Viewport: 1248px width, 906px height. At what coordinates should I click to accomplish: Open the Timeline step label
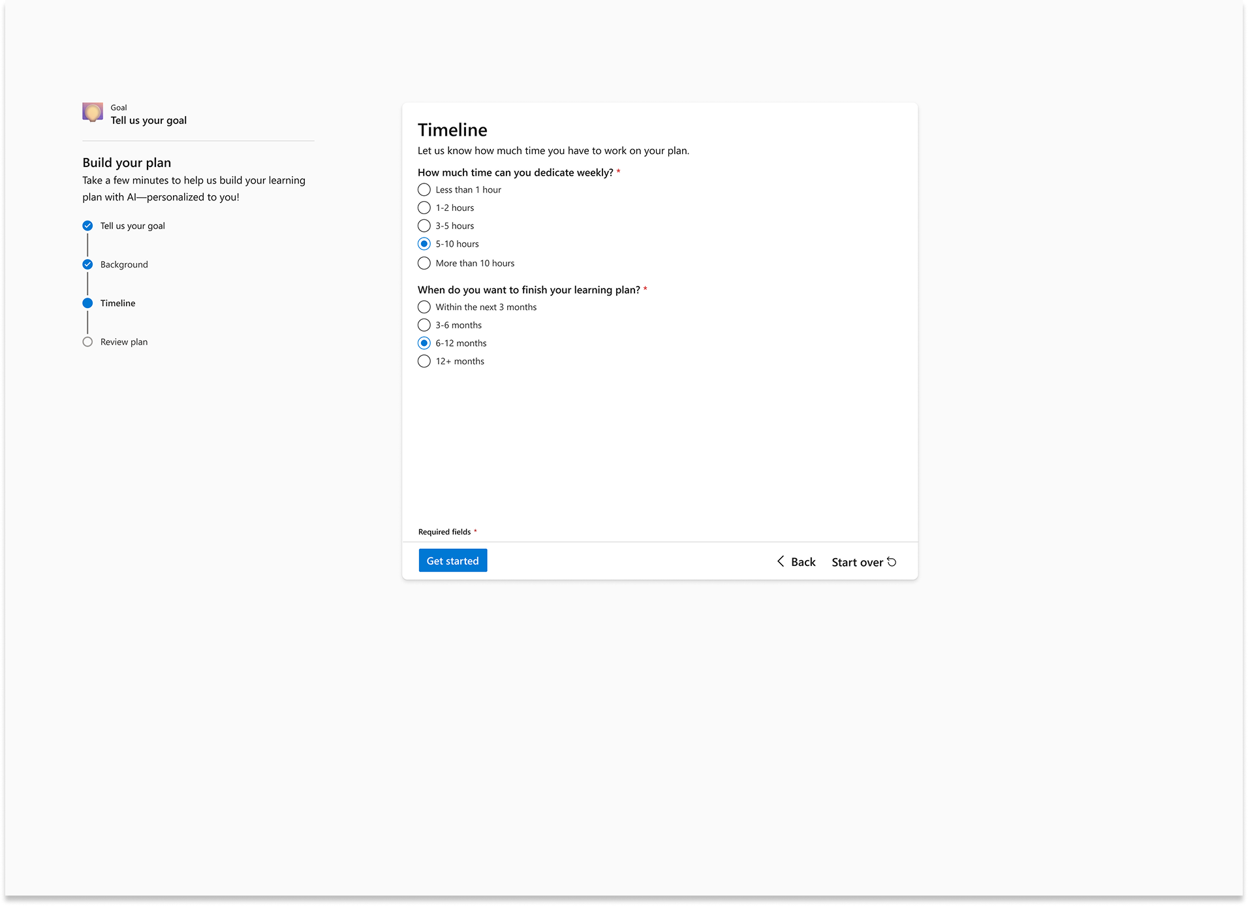point(118,303)
